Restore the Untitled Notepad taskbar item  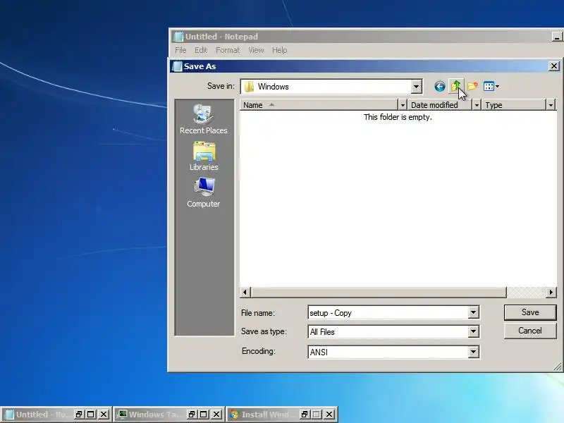[x=79, y=415]
